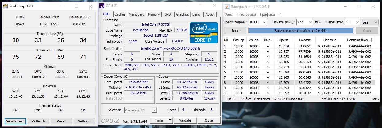The image size is (382, 128).
Task: Select result row with 46.0127 GFlops
Action: tap(299, 88)
